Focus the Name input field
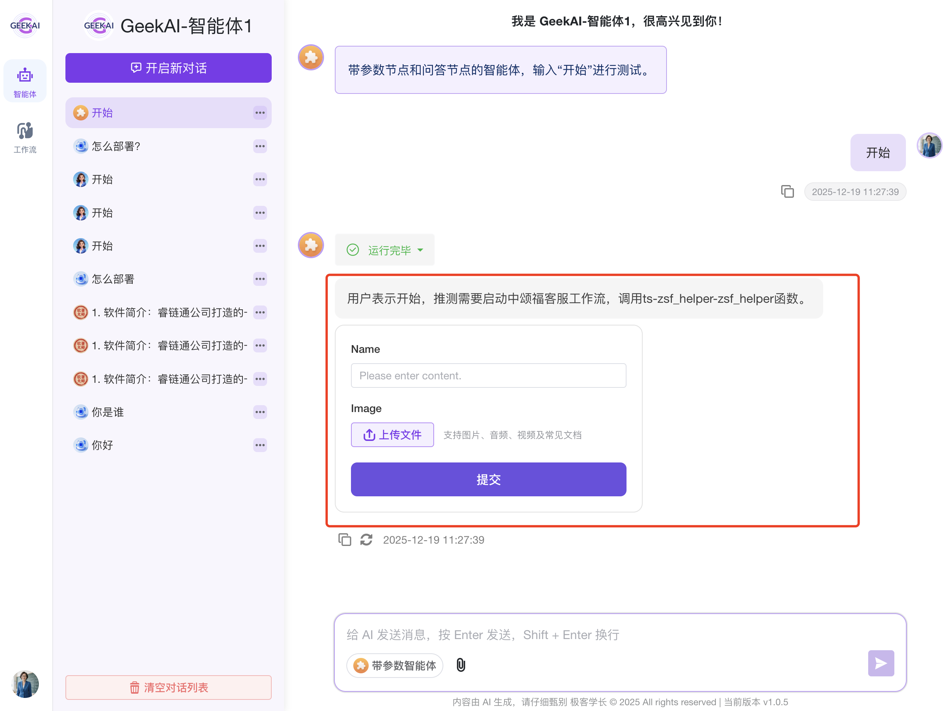The image size is (949, 711). coord(488,375)
